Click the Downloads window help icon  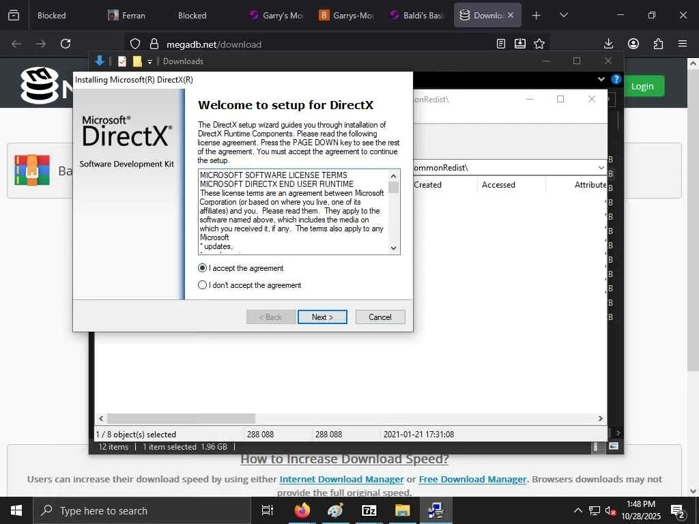616,79
